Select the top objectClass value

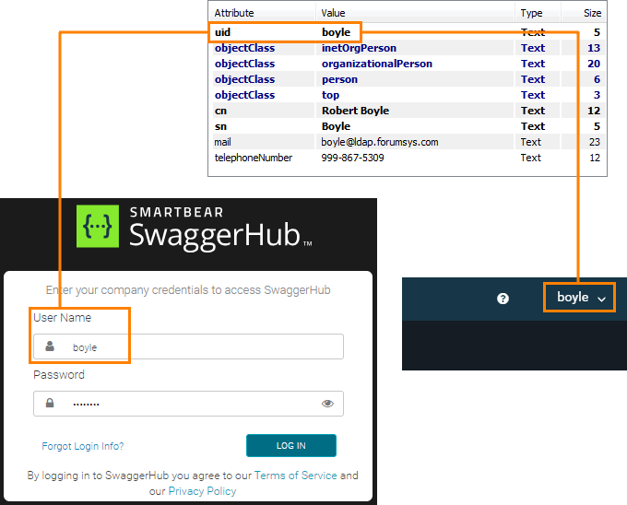pyautogui.click(x=330, y=95)
